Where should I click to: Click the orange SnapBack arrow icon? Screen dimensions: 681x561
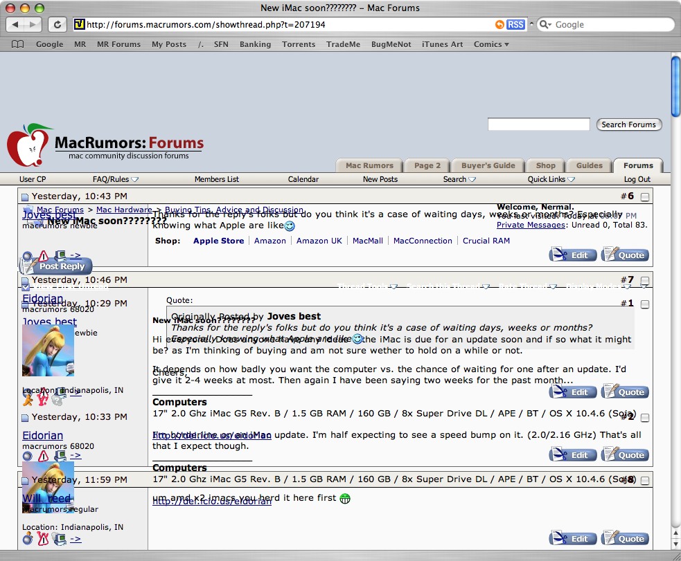[x=499, y=25]
